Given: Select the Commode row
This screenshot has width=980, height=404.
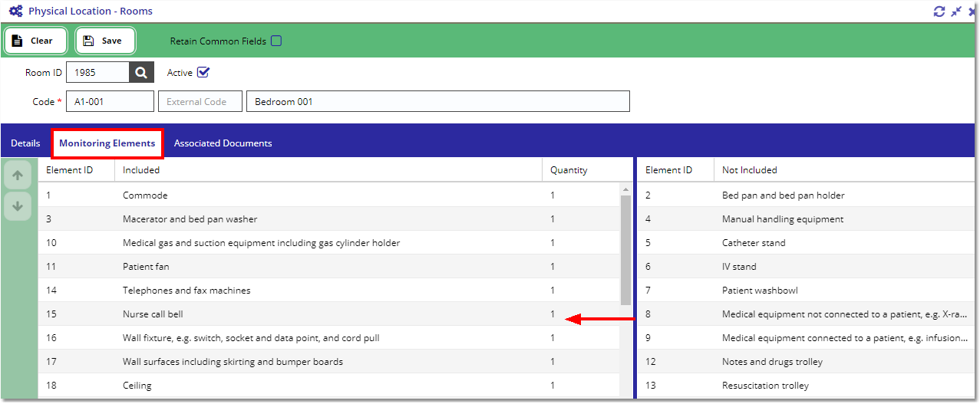Looking at the screenshot, I should (329, 195).
